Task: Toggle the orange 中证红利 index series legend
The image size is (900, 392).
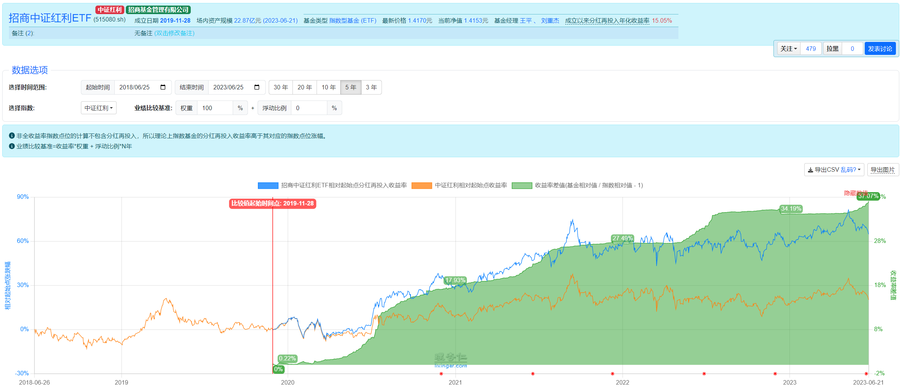Action: tap(422, 185)
